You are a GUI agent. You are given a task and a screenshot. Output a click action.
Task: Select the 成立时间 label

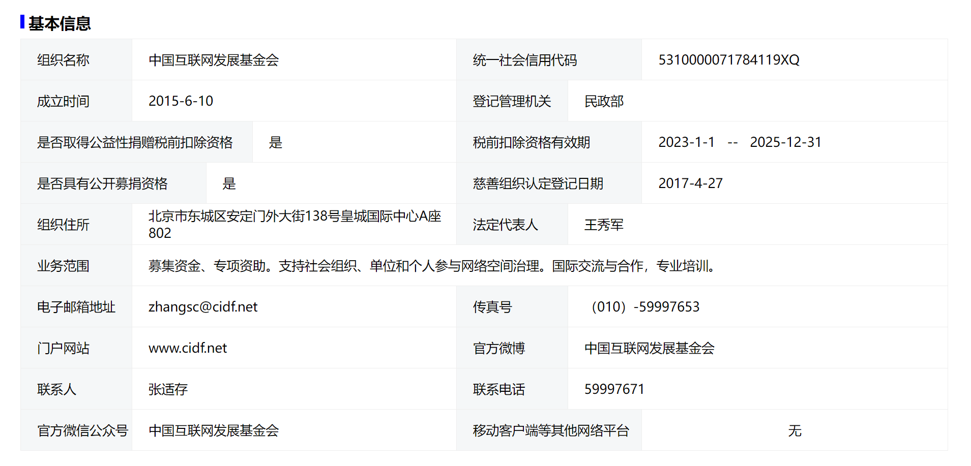(63, 101)
